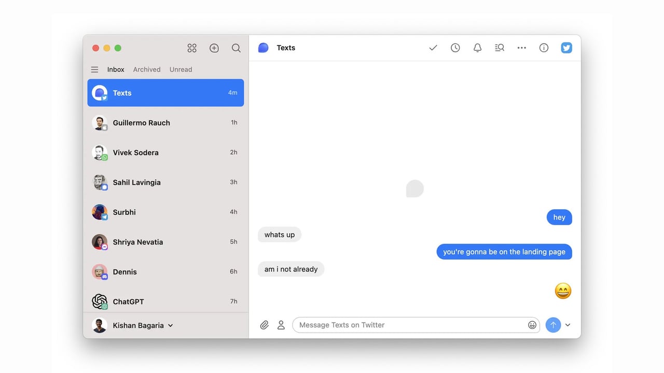Expand the chevron next to send button
Screen dimensions: 664x373
click(568, 325)
